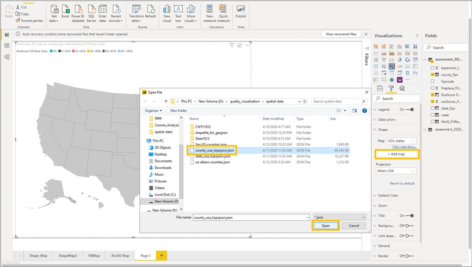Check the fipscode field checkbox
This screenshot has height=267, width=472.
pos(433,81)
